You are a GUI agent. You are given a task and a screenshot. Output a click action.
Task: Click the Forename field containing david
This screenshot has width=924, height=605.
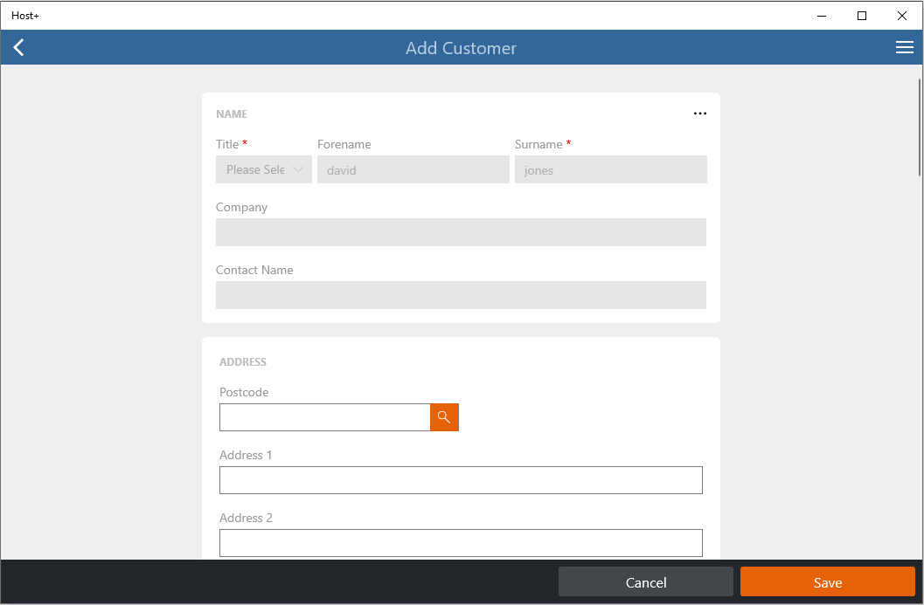click(413, 169)
